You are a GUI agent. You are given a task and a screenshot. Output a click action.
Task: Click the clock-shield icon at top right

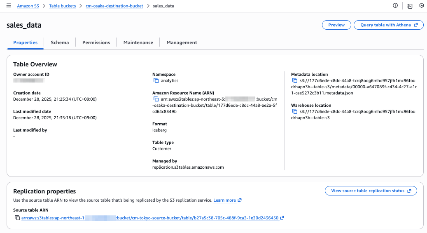[x=422, y=5]
